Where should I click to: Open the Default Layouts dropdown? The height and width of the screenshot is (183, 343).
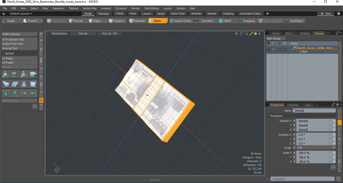click(x=21, y=14)
